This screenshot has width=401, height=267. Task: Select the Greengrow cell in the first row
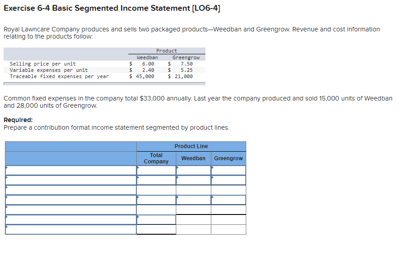(228, 170)
